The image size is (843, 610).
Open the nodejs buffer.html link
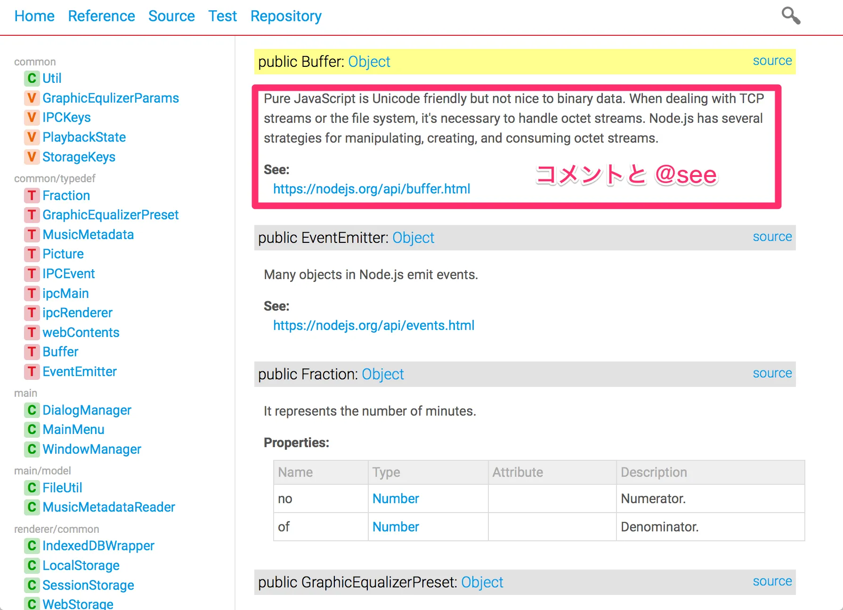[x=372, y=189]
